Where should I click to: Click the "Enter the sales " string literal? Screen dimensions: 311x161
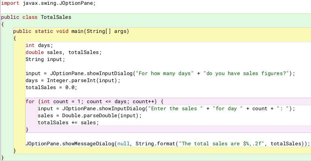[x=175, y=109]
